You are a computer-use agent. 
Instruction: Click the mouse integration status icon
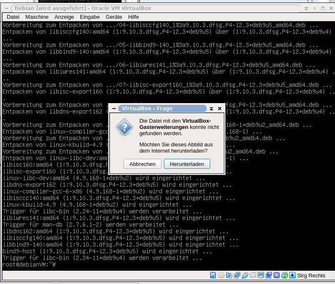tap(284, 275)
